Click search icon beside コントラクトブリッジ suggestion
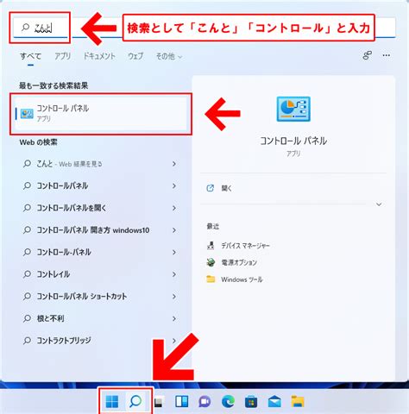 (x=27, y=341)
